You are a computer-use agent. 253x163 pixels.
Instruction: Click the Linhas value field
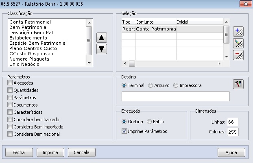233,122
